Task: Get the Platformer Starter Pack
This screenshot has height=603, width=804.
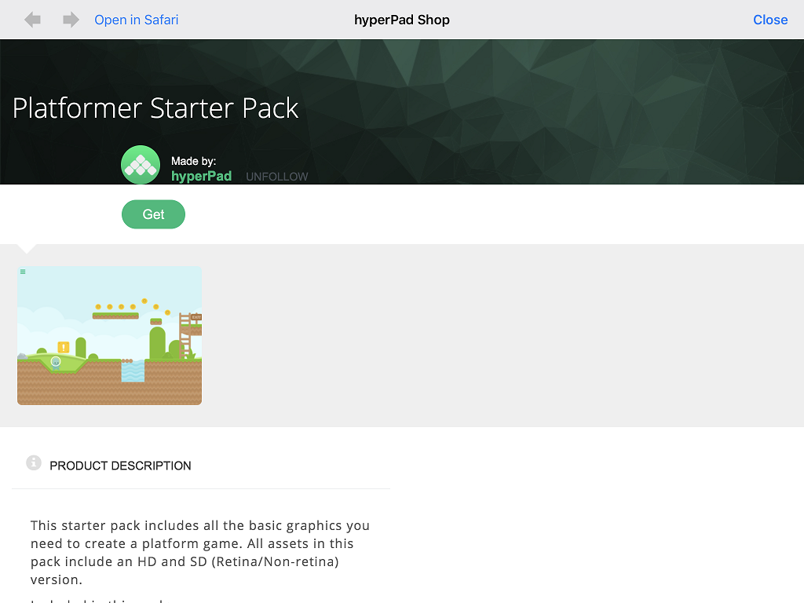Action: click(153, 214)
